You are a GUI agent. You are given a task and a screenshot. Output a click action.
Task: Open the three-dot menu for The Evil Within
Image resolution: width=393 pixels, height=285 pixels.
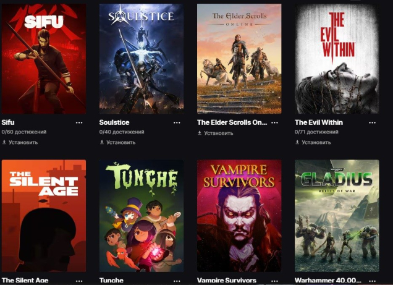point(373,122)
